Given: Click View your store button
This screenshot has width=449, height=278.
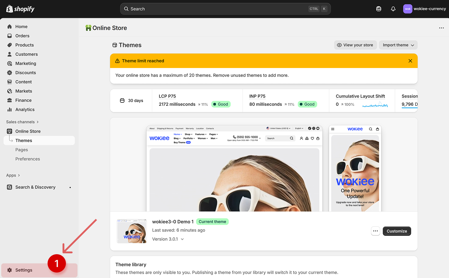Looking at the screenshot, I should tap(355, 45).
